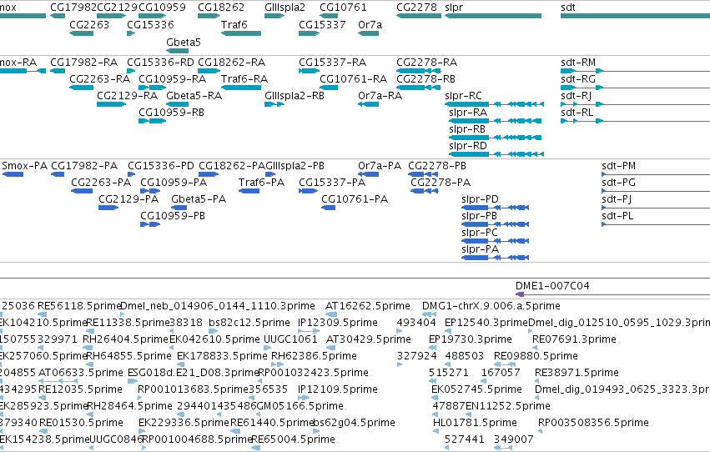
Task: Select the CG10959 gene label
Action: click(x=162, y=8)
